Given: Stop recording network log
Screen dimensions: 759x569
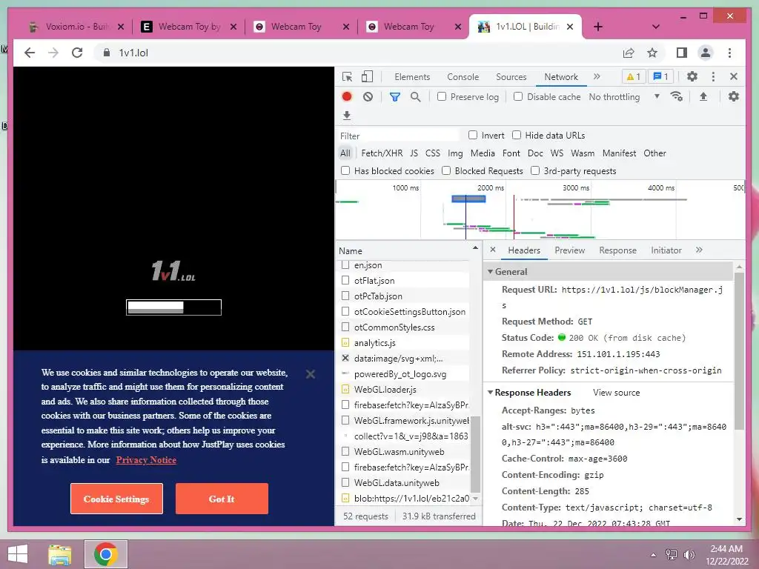Looking at the screenshot, I should [347, 97].
